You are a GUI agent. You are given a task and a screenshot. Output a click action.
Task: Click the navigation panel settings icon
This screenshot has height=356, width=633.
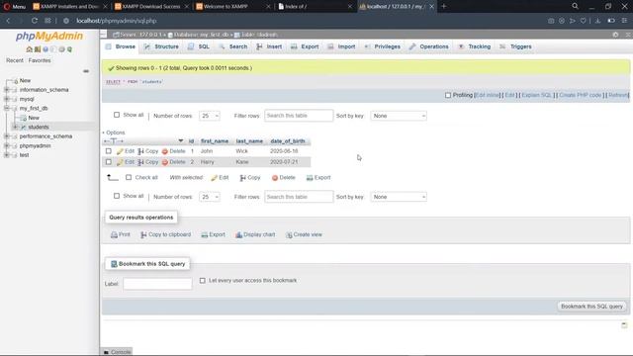pos(61,49)
